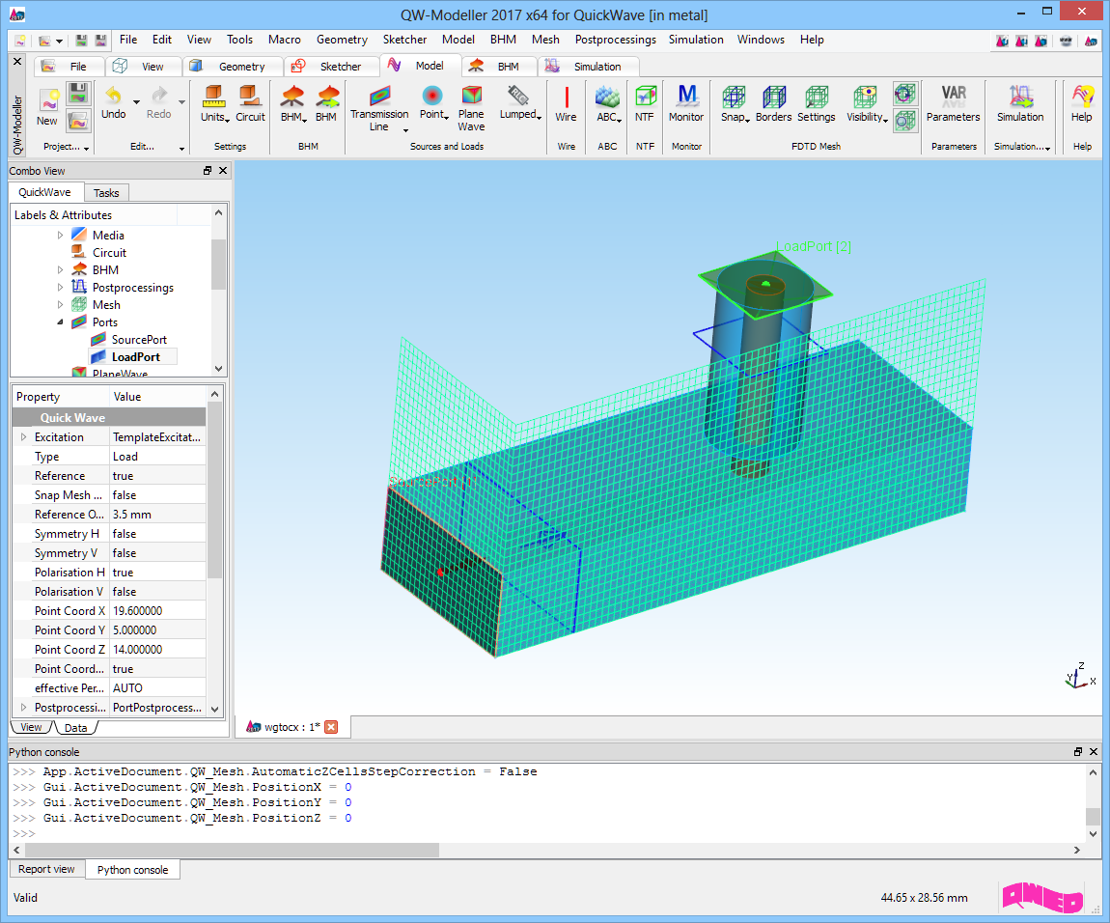Click the tree panel vertical scrollbar
Screen dimensions: 1110x923
pyautogui.click(x=218, y=265)
